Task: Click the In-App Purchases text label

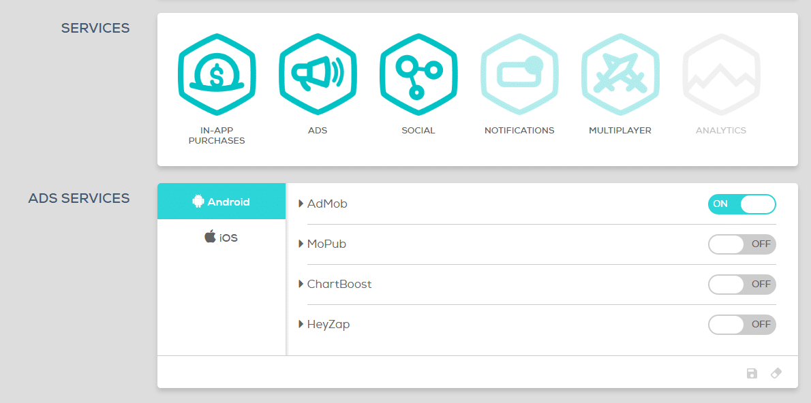Action: [x=217, y=135]
